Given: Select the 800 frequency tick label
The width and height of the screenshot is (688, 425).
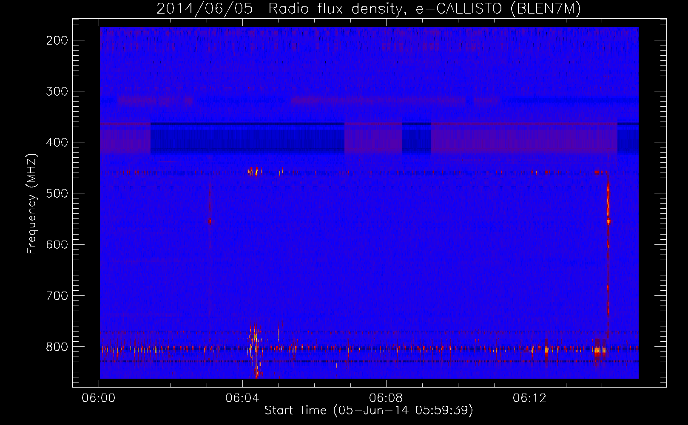Looking at the screenshot, I should pyautogui.click(x=57, y=347).
